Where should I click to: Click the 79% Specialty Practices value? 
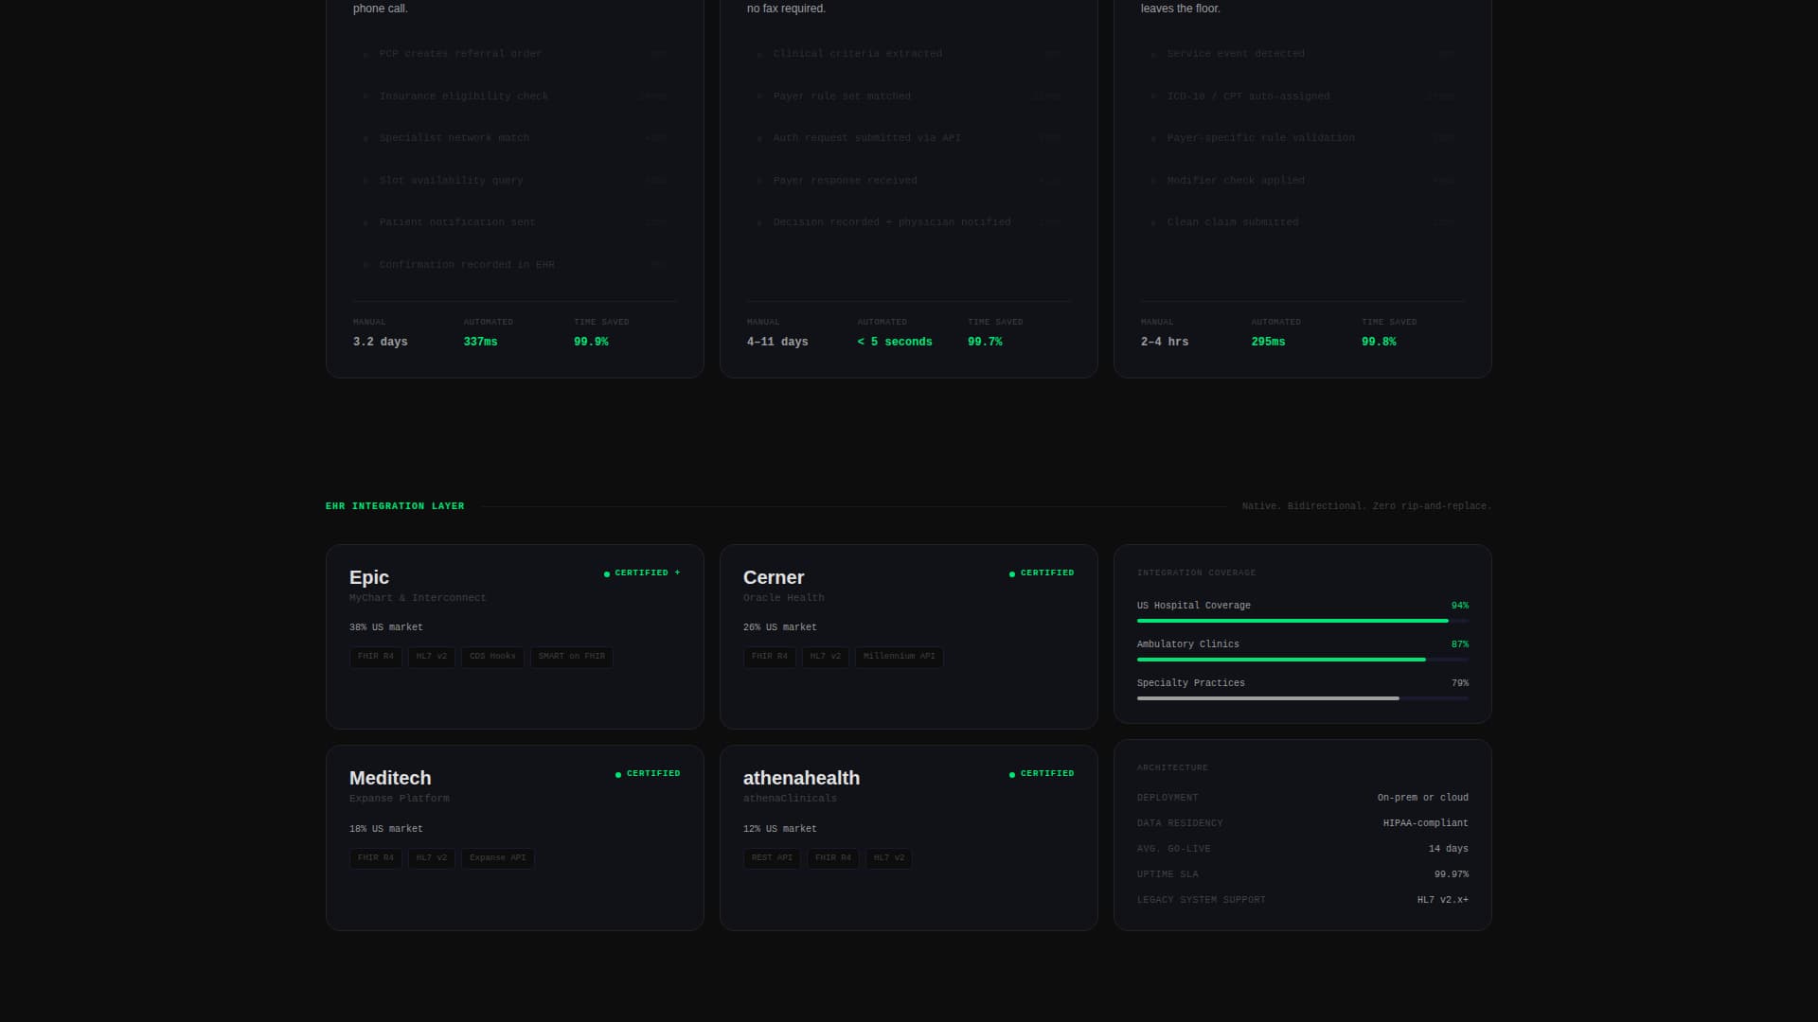(1460, 683)
